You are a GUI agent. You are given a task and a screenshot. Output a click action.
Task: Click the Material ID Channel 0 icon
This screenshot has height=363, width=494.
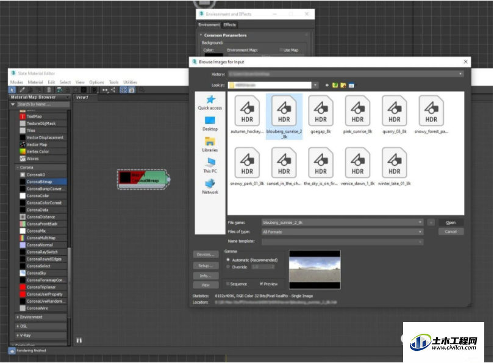(x=94, y=90)
